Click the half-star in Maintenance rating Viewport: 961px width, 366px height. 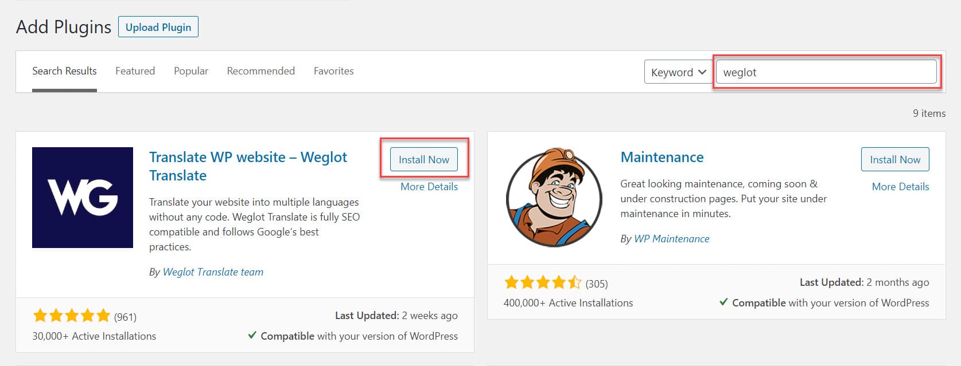575,282
